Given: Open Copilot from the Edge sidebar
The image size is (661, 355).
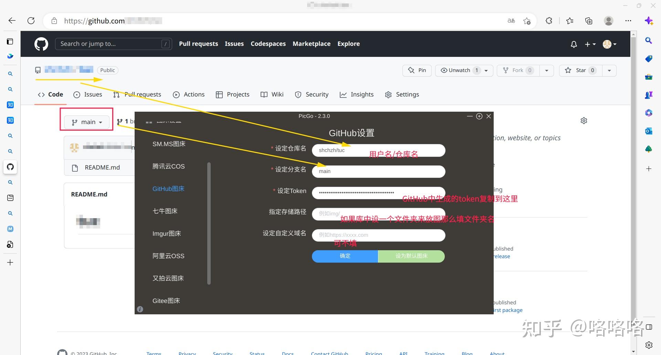Looking at the screenshot, I should point(649,20).
